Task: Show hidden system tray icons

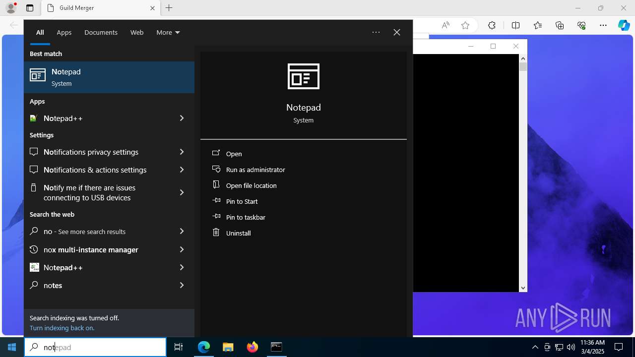Action: 535,347
